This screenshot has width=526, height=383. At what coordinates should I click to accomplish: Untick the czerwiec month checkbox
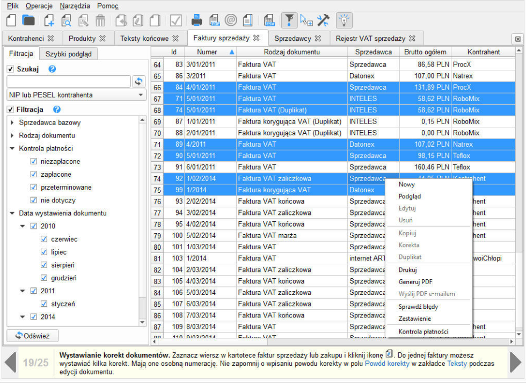44,239
